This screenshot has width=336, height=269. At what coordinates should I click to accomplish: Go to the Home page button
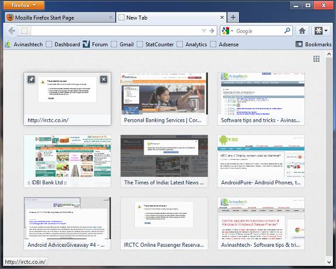pos(302,31)
